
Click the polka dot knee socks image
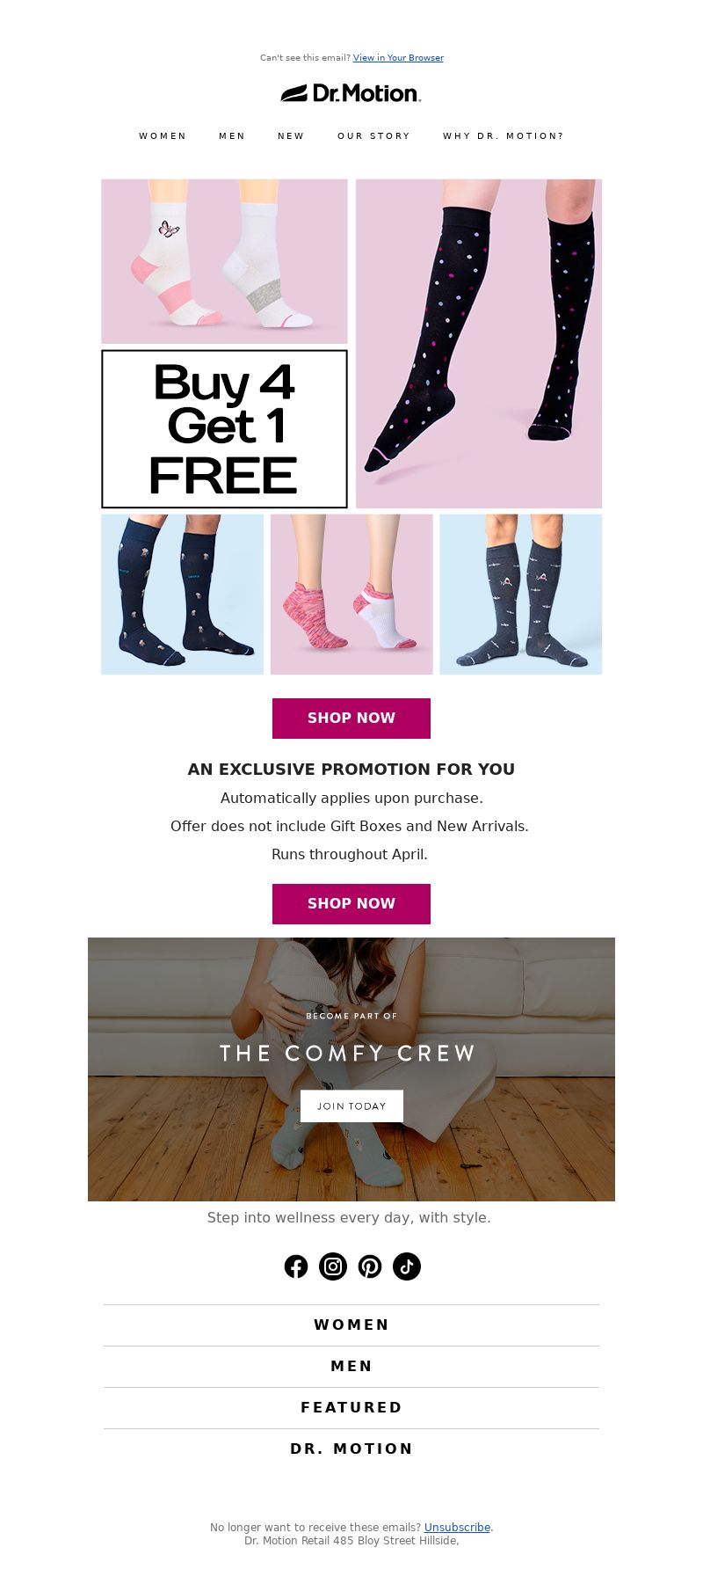479,344
